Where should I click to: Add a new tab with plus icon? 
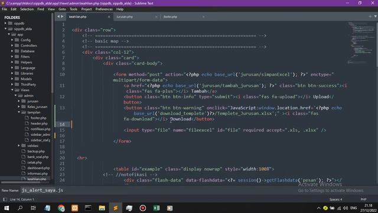click(370, 17)
